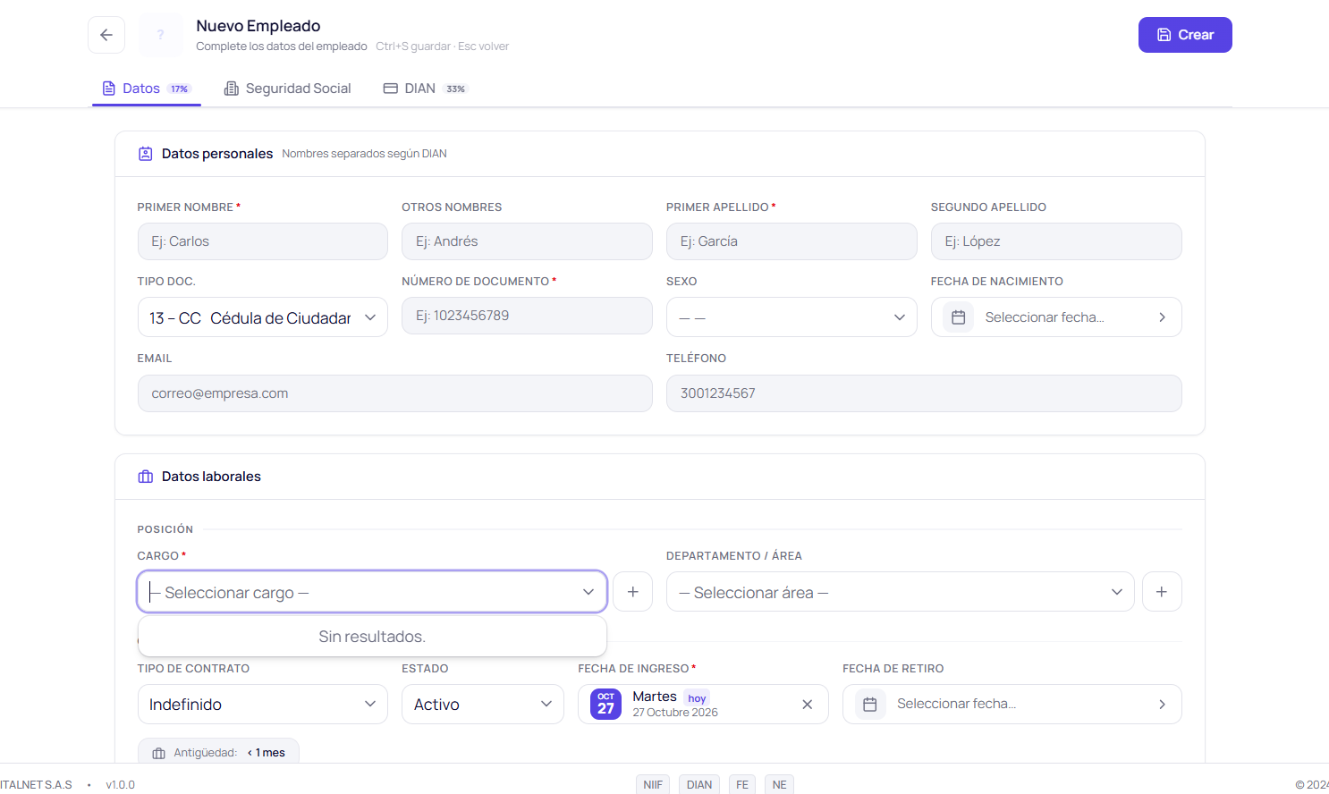Viewport: 1329px width, 794px height.
Task: Click the NE badge in footer
Action: pos(780,784)
